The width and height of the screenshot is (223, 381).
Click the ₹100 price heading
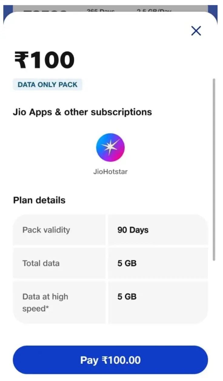tap(44, 60)
